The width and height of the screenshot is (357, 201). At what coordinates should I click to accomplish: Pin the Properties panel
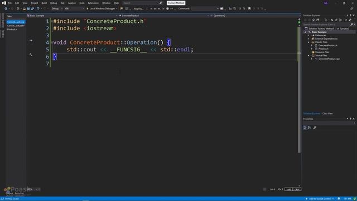[x=351, y=119]
